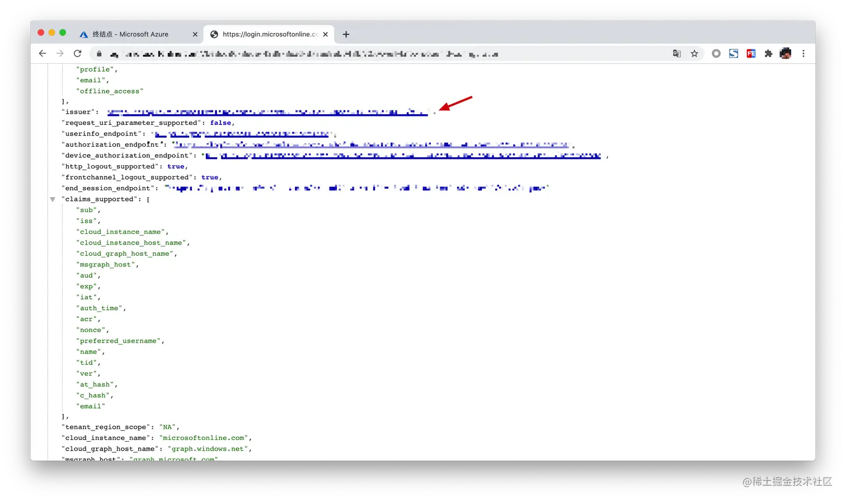Open the authorization_endpoint URL link

point(371,145)
